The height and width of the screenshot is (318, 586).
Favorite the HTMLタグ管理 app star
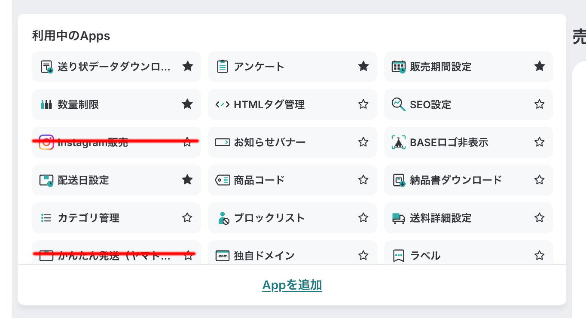click(363, 104)
